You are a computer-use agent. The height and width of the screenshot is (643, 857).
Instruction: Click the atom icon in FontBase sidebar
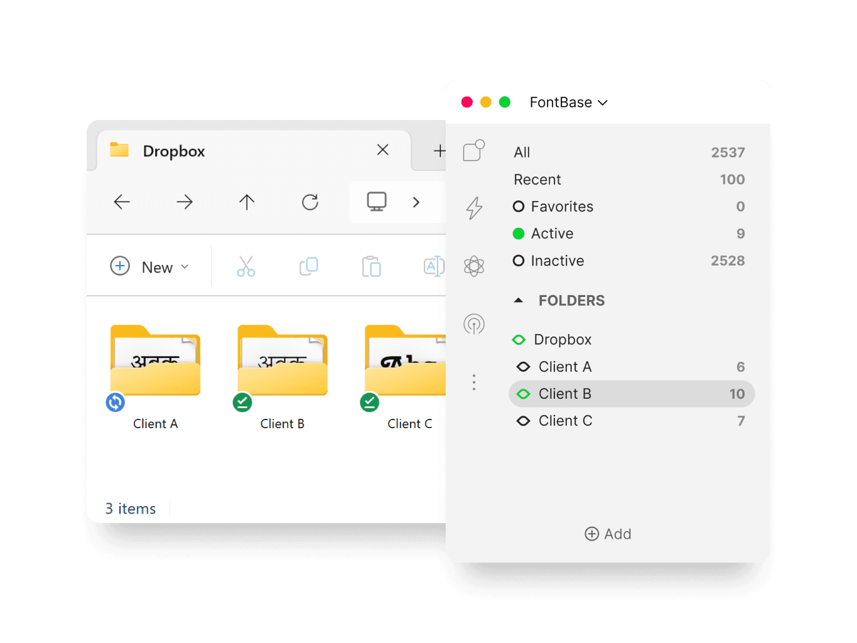tap(474, 266)
